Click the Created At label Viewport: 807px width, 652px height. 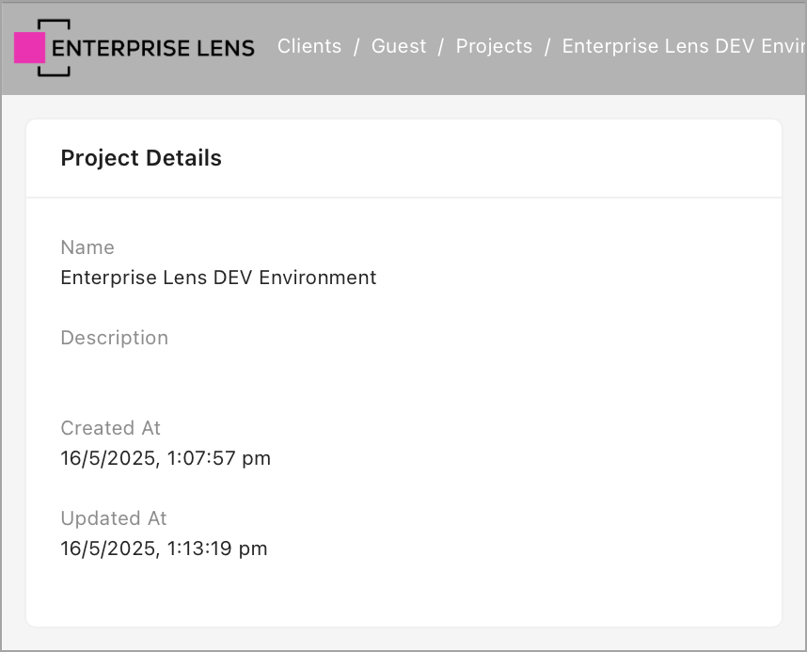[111, 428]
